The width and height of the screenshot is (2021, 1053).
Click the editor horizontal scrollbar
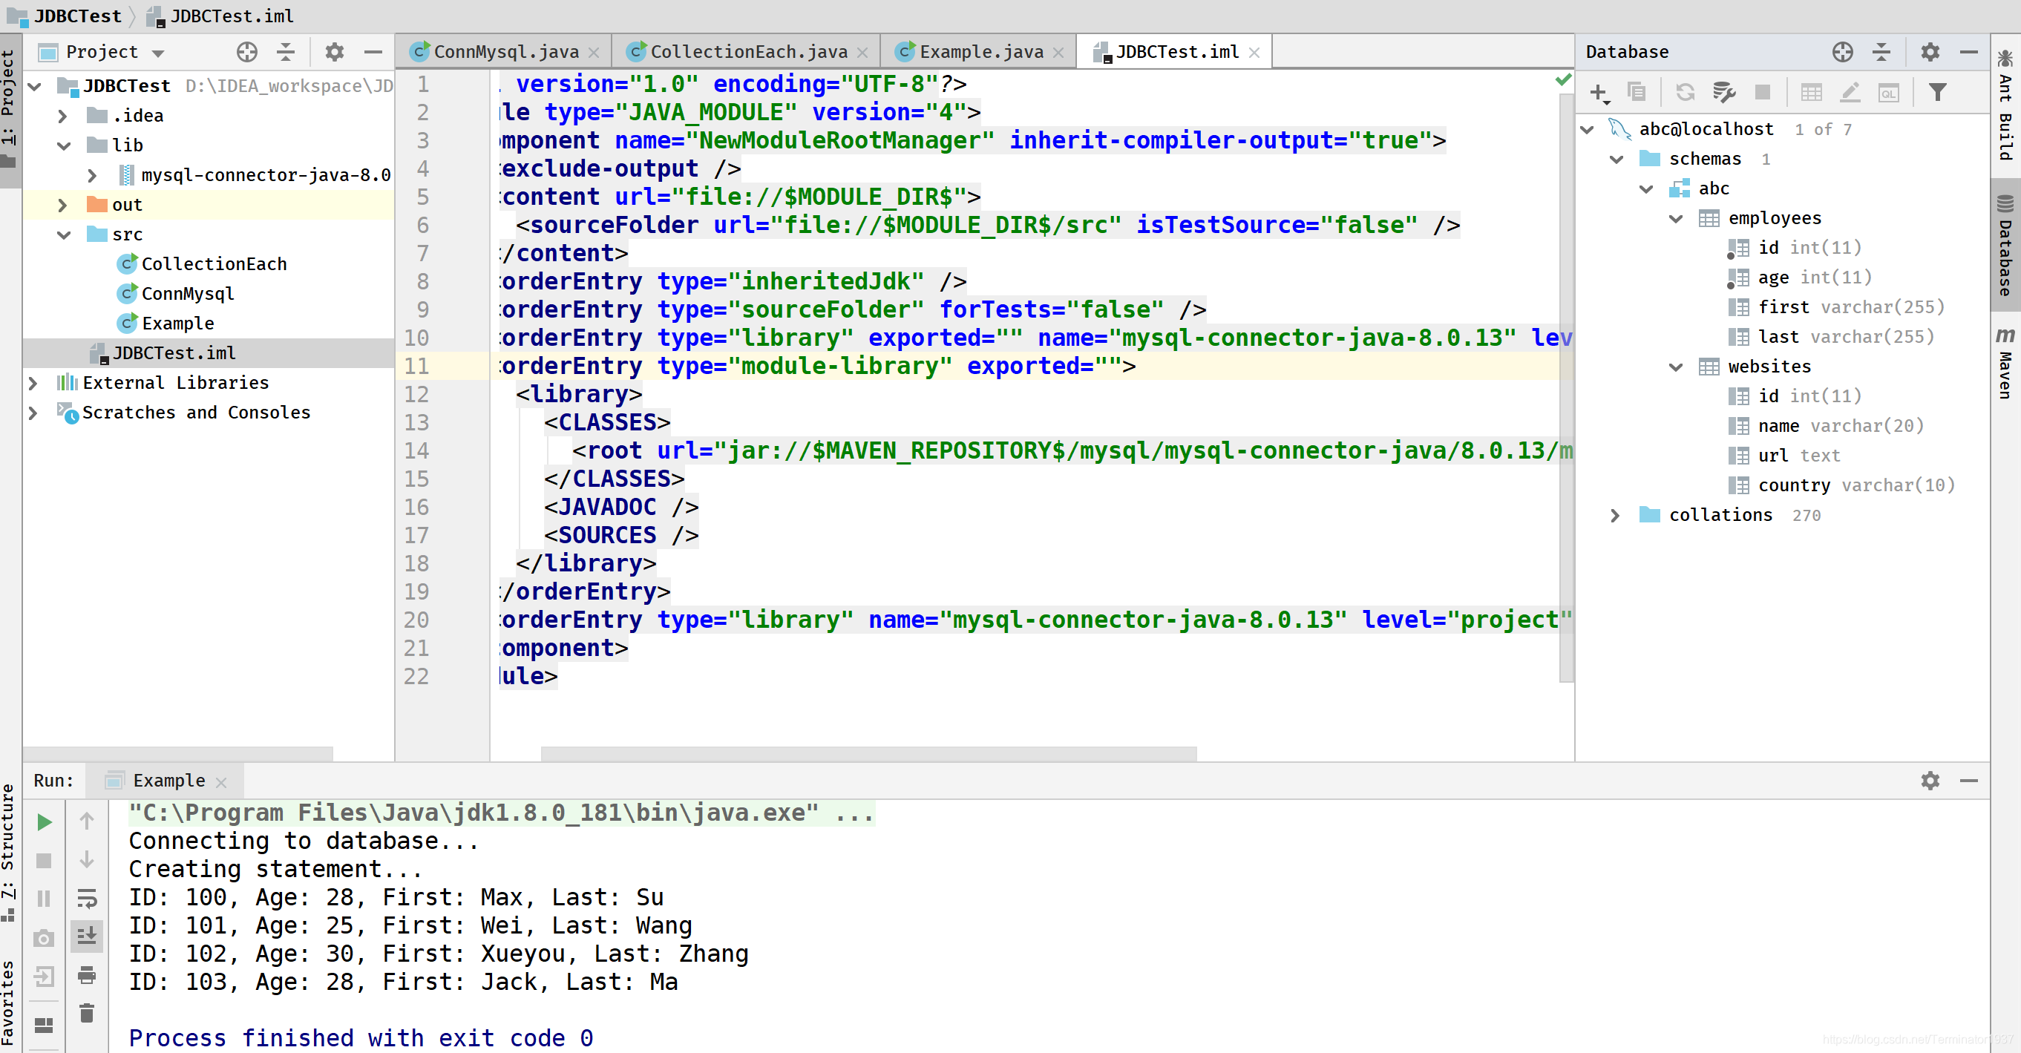pyautogui.click(x=868, y=753)
